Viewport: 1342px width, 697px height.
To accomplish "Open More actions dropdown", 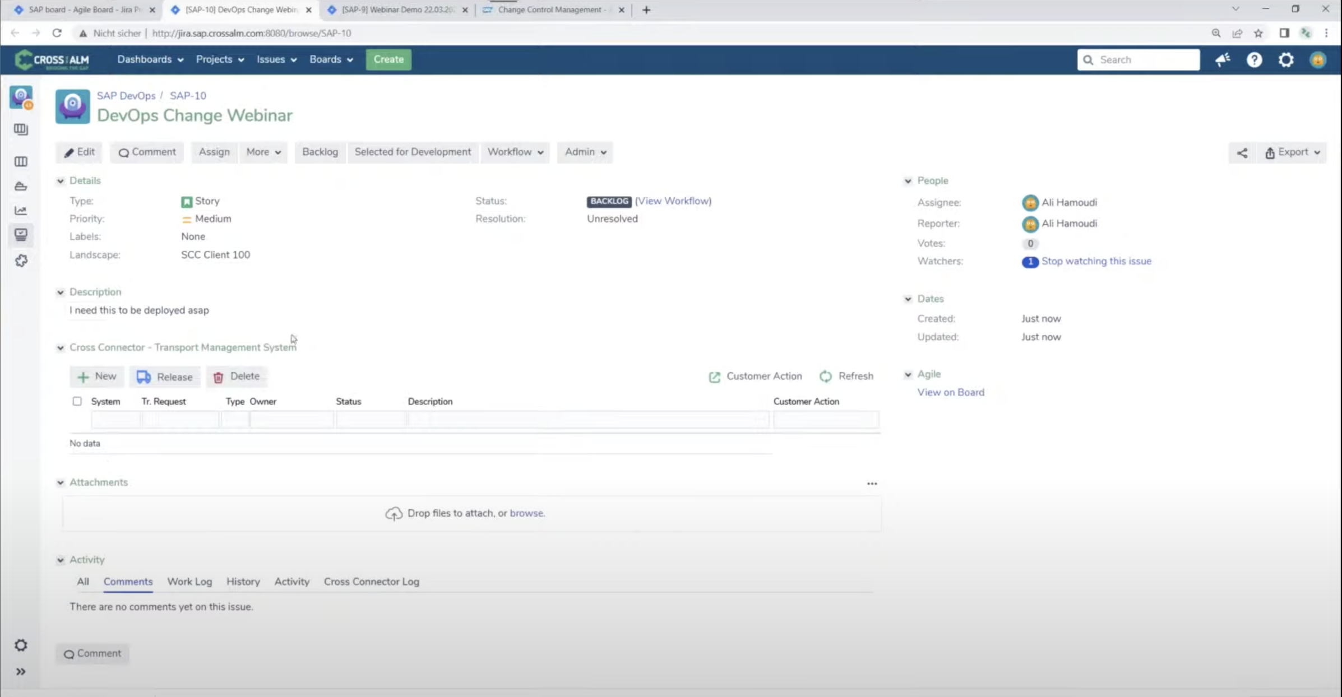I will coord(263,152).
